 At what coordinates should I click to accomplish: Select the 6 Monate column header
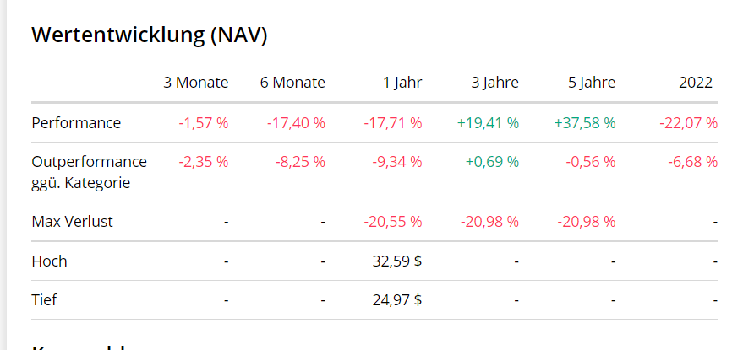pyautogui.click(x=292, y=83)
